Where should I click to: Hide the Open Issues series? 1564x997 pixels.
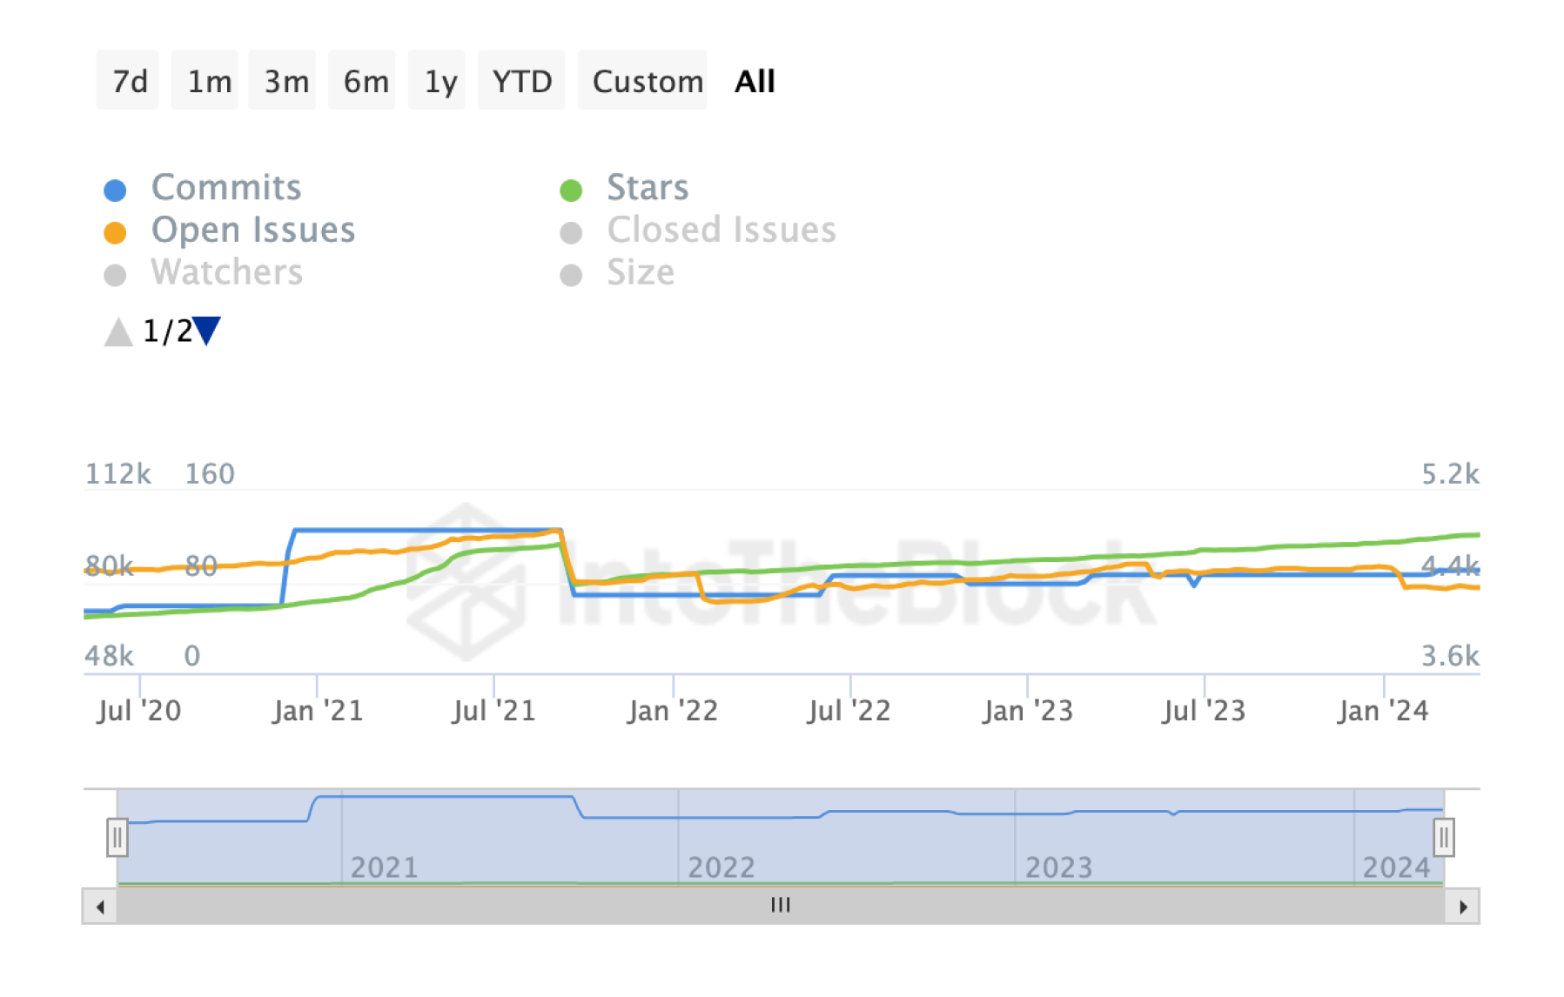click(252, 231)
